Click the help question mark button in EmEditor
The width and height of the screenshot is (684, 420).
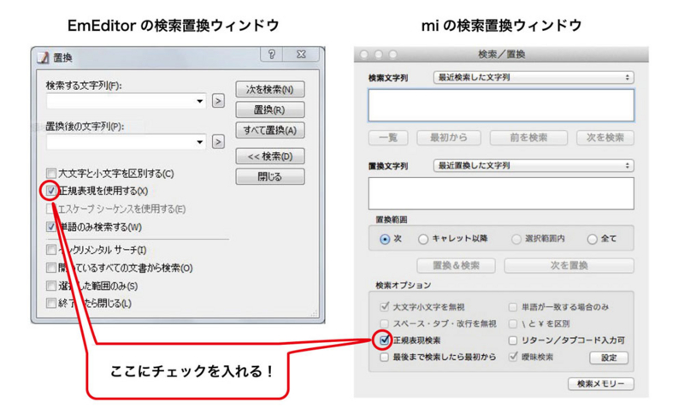click(271, 54)
